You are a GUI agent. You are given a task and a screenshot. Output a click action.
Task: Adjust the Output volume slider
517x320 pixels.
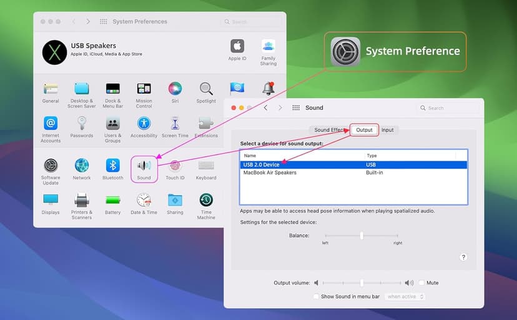click(x=362, y=282)
